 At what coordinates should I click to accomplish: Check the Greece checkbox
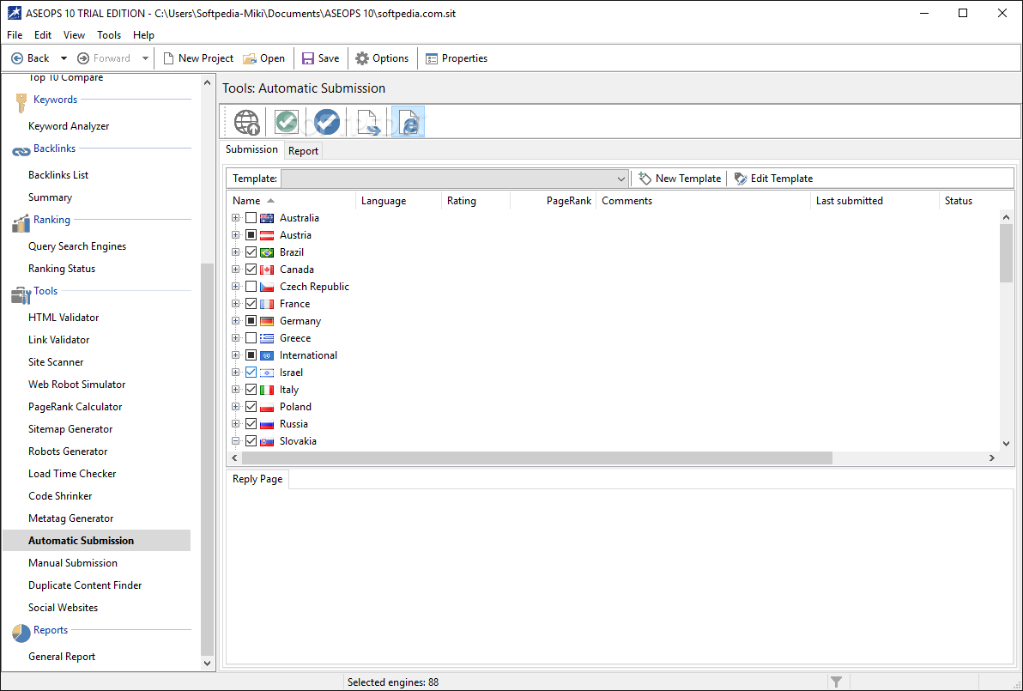(251, 338)
